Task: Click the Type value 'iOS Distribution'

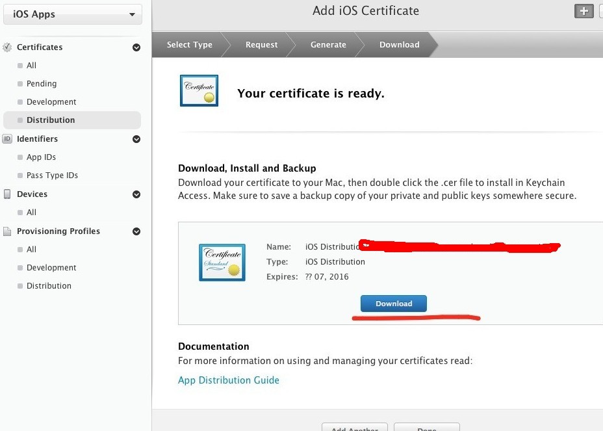Action: (335, 262)
